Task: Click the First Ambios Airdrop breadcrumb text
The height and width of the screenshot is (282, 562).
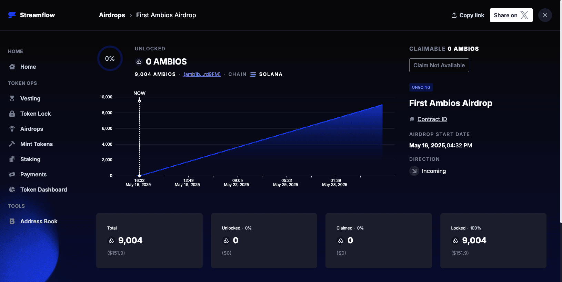Action: click(x=166, y=15)
